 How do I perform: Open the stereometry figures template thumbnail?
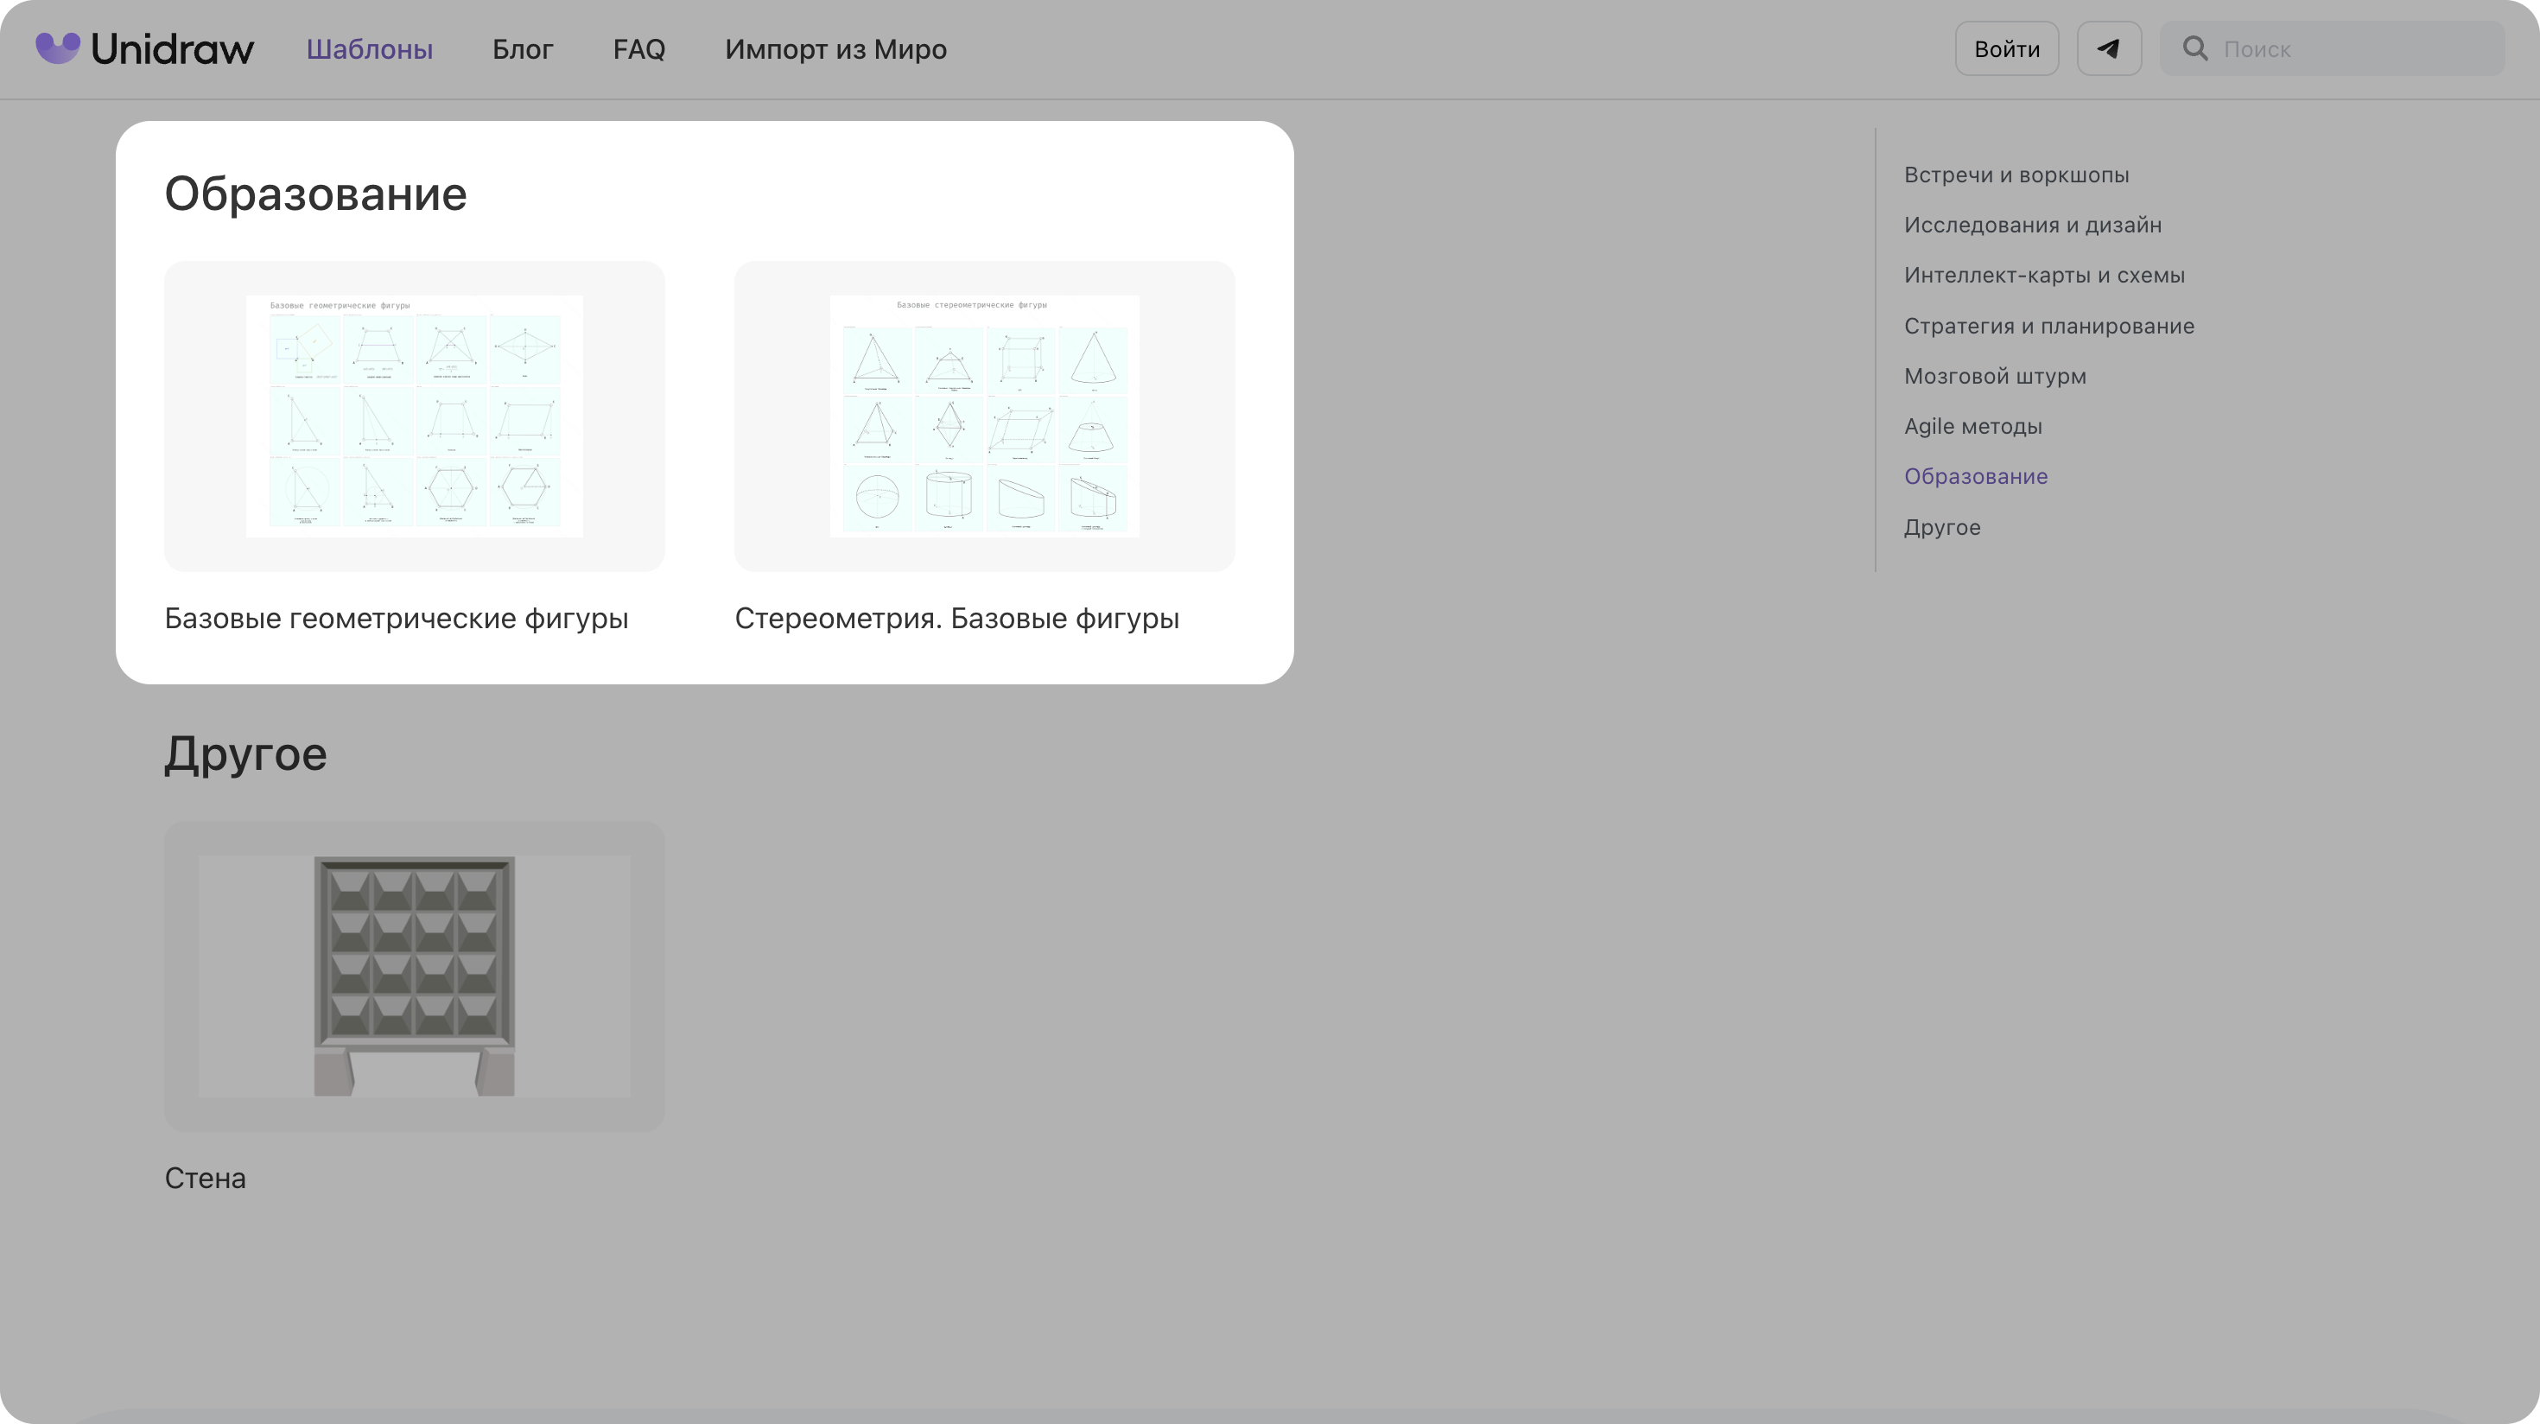click(984, 416)
